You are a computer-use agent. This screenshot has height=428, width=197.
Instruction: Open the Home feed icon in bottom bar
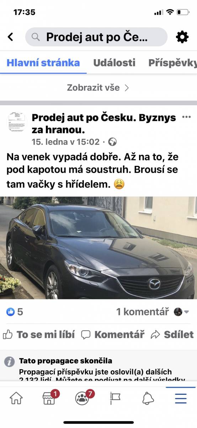16,398
